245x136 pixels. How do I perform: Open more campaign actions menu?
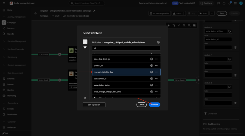(212, 13)
